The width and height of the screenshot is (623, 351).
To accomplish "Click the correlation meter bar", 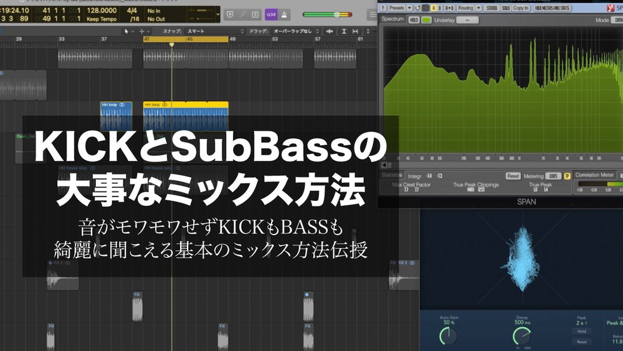I will pyautogui.click(x=600, y=184).
